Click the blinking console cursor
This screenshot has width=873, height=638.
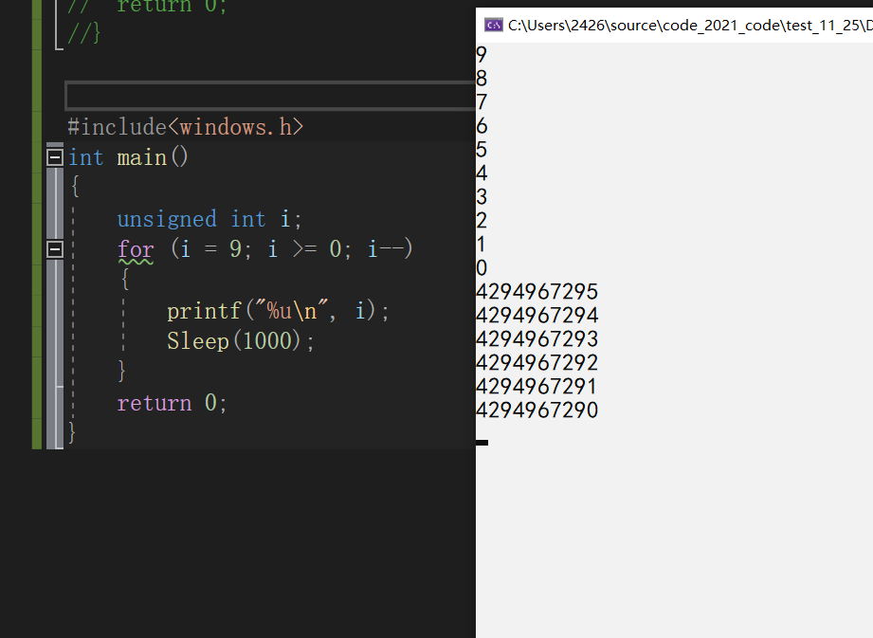click(482, 443)
